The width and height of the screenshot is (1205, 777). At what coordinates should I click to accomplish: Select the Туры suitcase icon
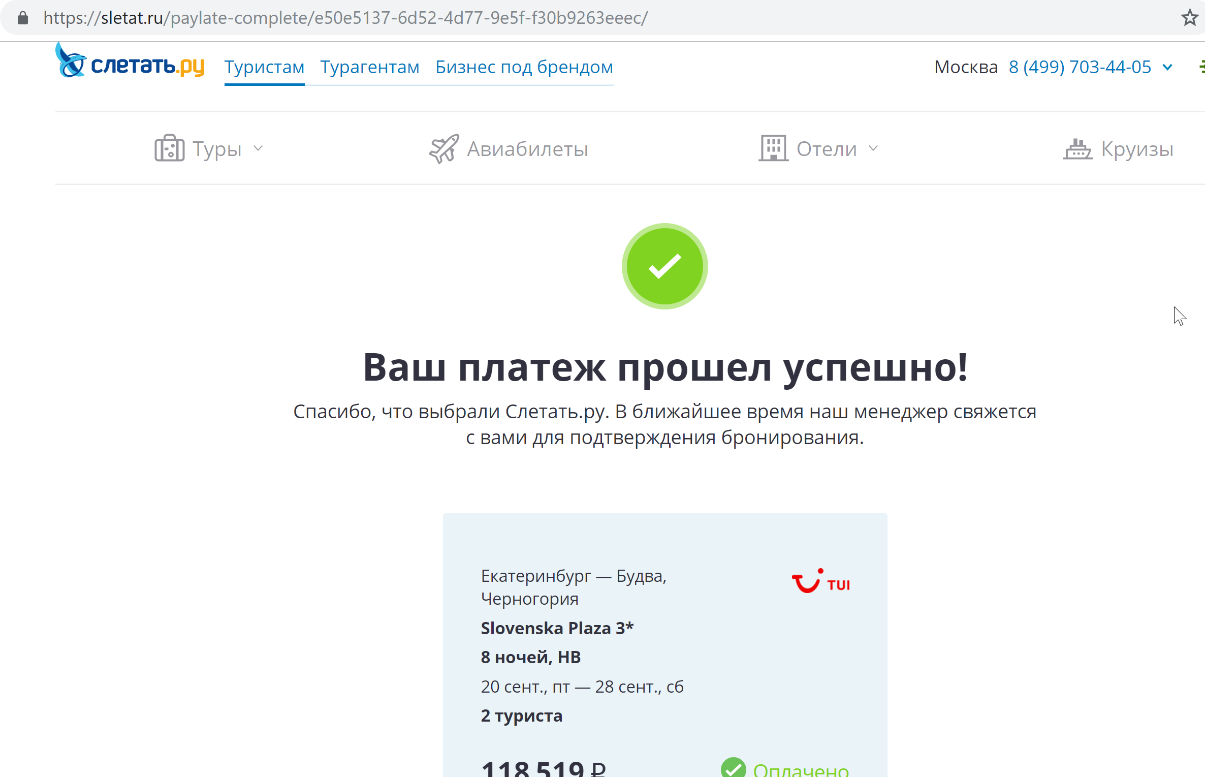169,148
